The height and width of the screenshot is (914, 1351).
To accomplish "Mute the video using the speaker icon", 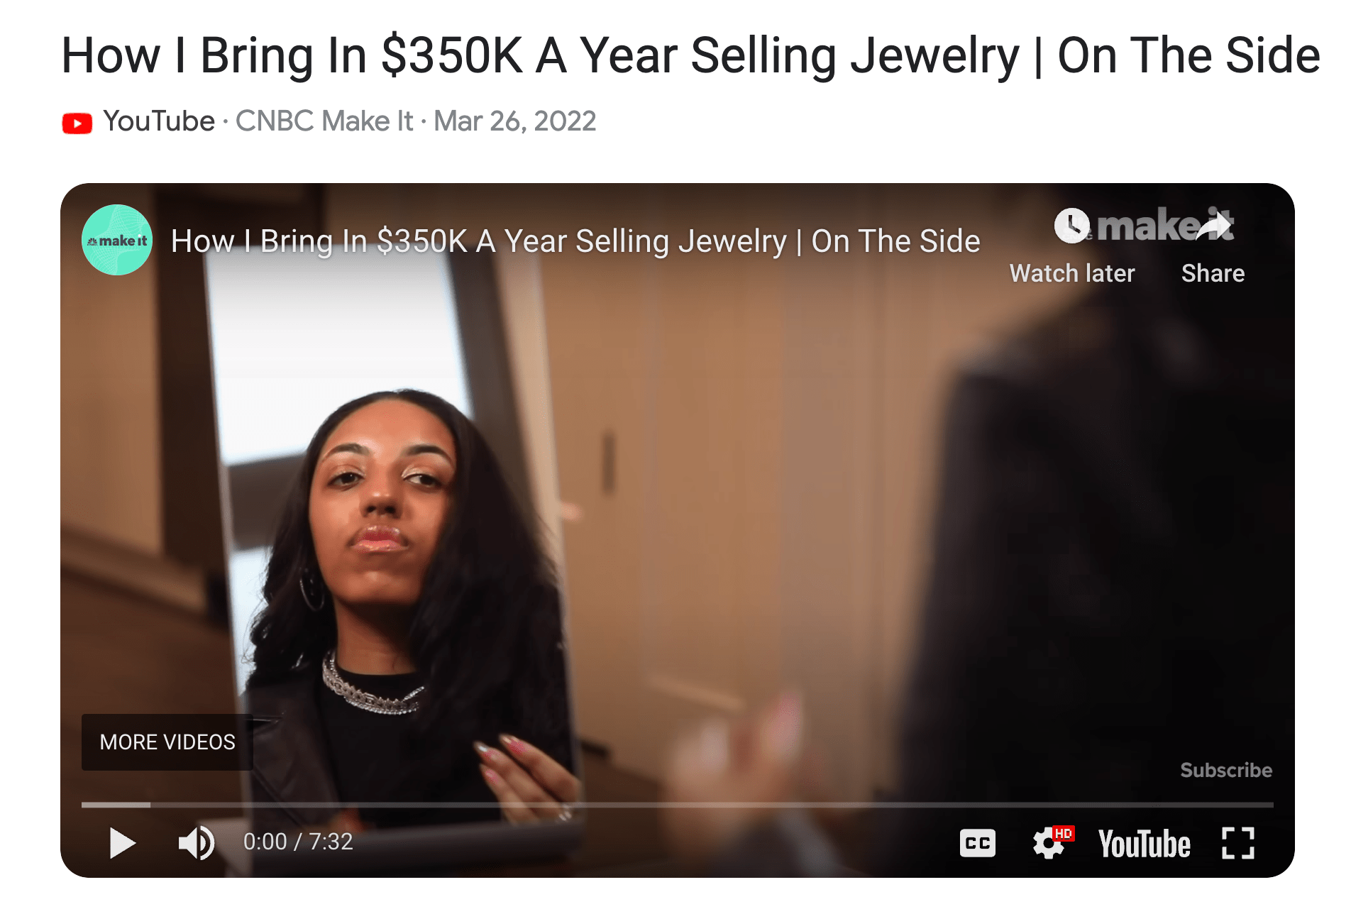I will coord(197,843).
